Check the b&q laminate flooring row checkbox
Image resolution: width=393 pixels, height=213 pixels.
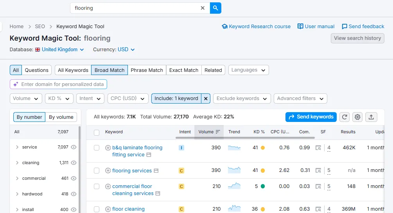tap(97, 148)
